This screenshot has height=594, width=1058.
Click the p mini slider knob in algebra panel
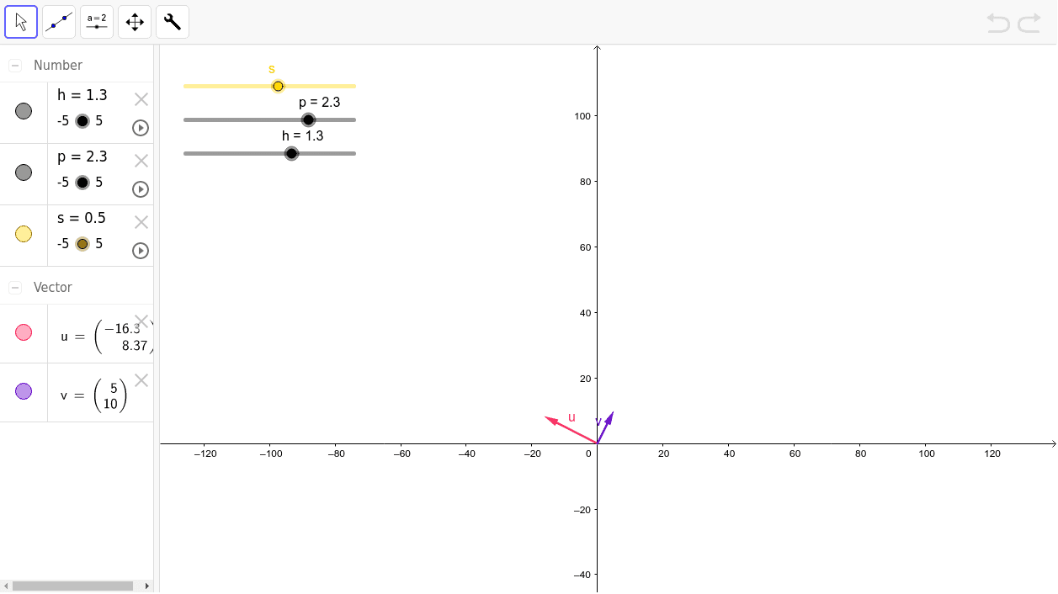(82, 183)
